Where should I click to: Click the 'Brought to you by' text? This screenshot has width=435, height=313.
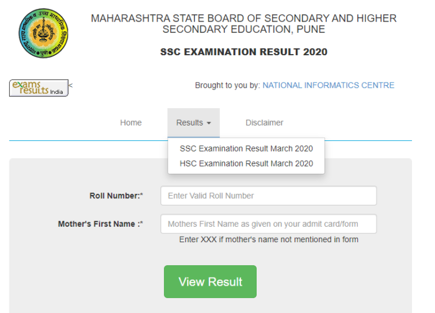(227, 85)
